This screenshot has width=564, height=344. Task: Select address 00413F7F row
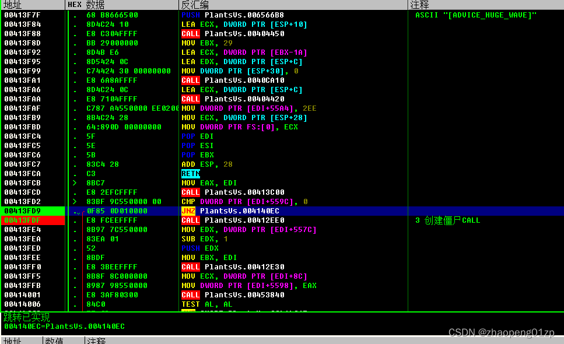[x=22, y=15]
